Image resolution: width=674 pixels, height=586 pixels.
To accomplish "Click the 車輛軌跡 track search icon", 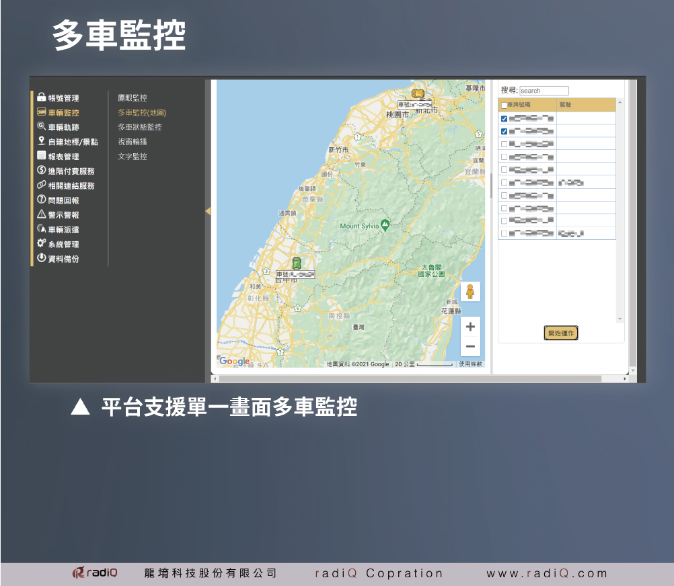I will [41, 127].
